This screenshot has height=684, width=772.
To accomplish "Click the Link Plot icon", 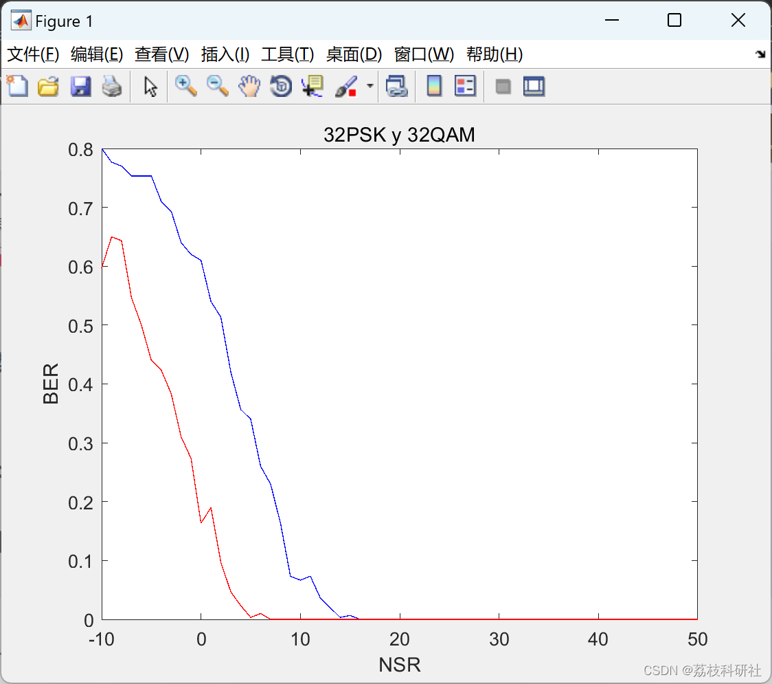I will 397,86.
